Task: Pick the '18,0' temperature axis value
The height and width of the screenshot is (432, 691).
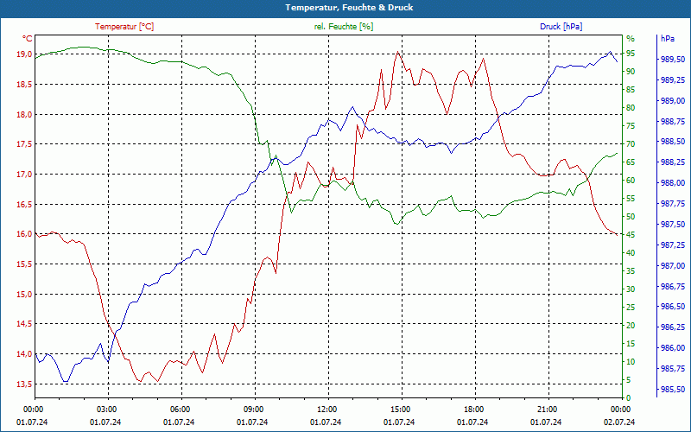Action: point(24,115)
